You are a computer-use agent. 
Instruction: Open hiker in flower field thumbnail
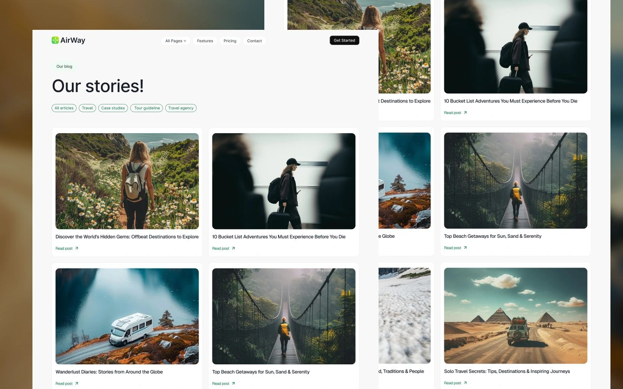127,181
